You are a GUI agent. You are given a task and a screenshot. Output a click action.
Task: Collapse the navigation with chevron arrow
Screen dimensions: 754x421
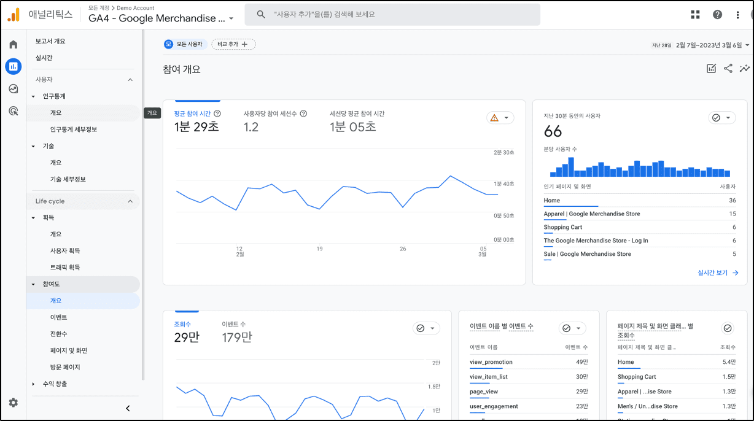128,408
